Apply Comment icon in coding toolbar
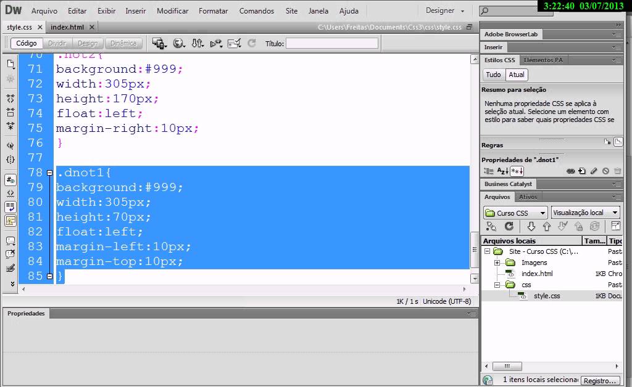The width and height of the screenshot is (632, 387). coord(10,240)
